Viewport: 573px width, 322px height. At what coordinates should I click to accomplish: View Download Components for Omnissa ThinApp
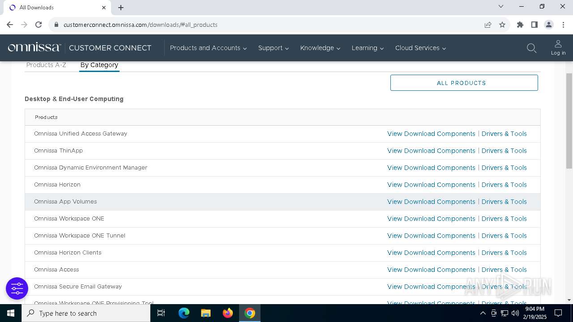pos(431,151)
